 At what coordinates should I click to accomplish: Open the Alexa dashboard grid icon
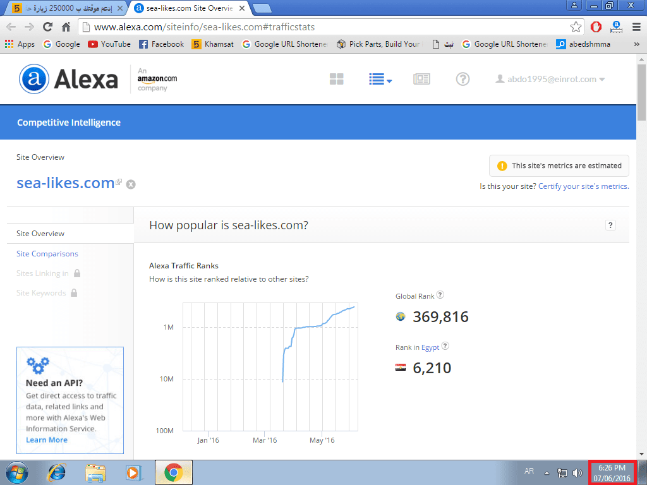(336, 79)
